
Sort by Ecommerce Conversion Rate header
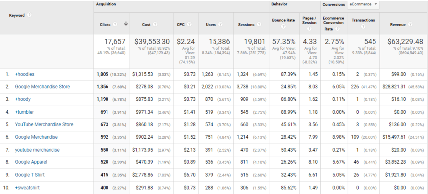(x=333, y=23)
